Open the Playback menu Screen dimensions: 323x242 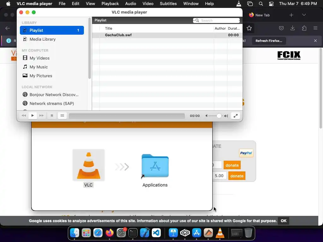tap(110, 3)
